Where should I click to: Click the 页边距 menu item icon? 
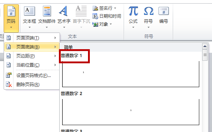click(x=8, y=56)
